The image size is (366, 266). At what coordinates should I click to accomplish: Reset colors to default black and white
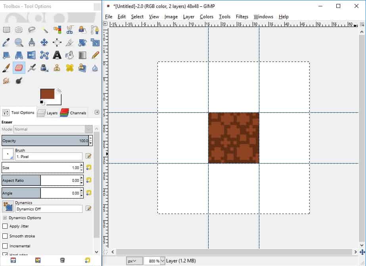(42, 102)
